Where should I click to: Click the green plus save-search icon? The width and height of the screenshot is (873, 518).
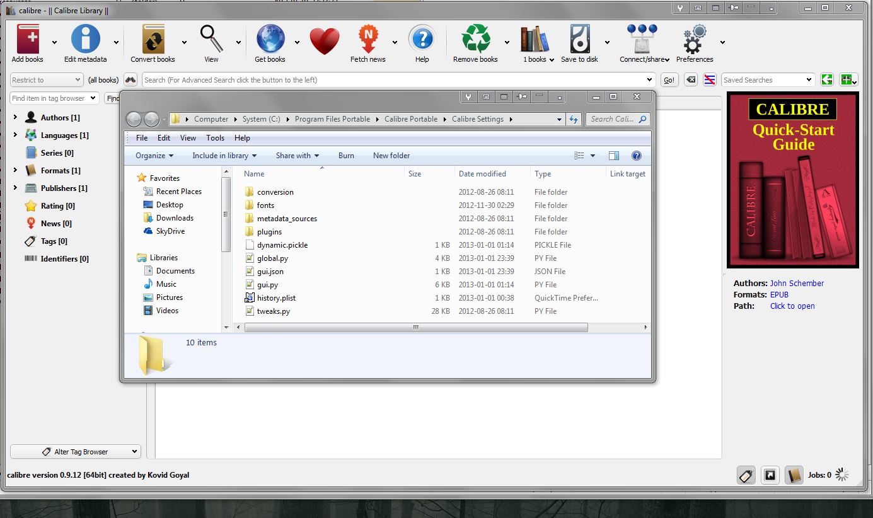848,80
